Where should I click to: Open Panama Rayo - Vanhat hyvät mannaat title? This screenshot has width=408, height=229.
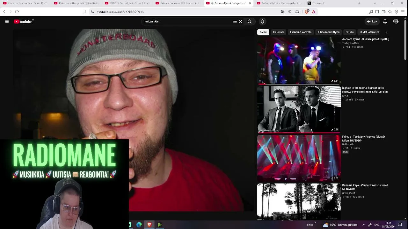(365, 187)
